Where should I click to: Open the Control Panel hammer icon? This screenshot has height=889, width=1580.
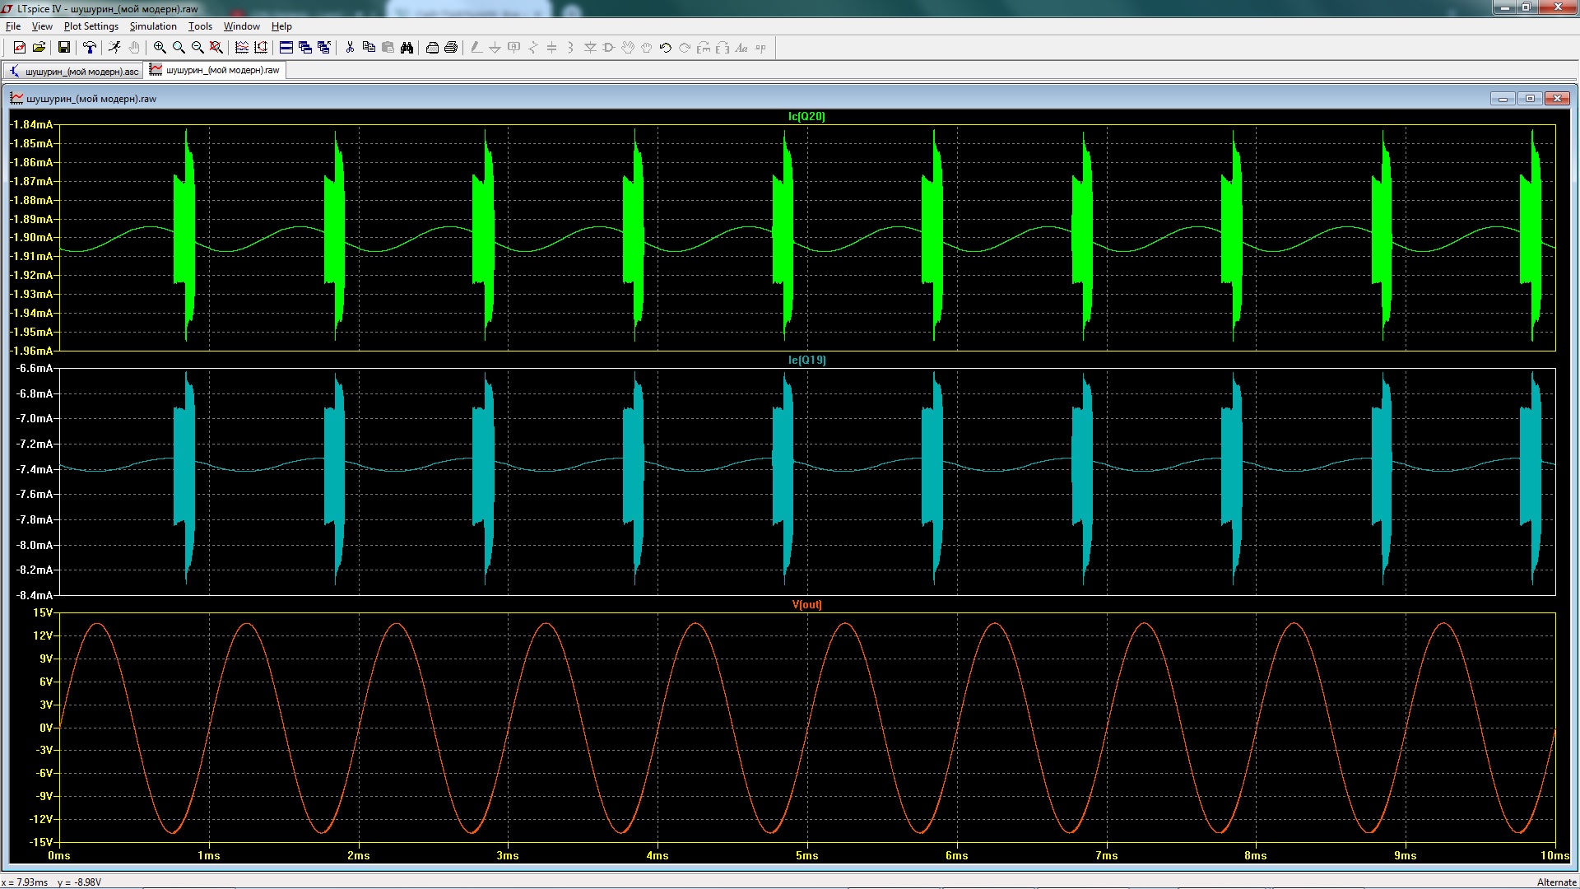point(90,47)
